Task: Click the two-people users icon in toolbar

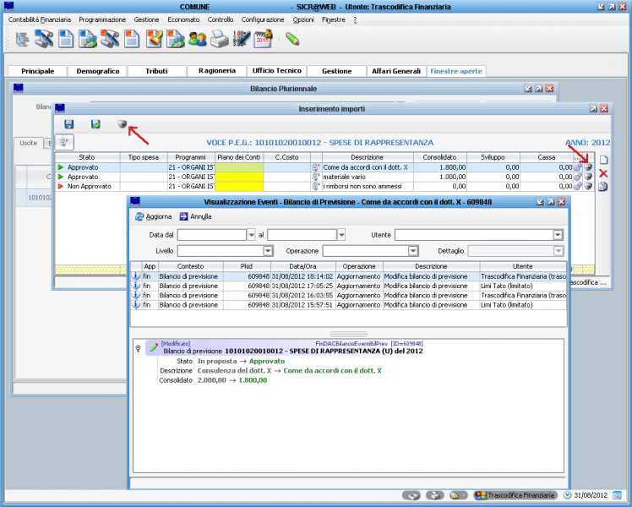Action: click(x=198, y=39)
